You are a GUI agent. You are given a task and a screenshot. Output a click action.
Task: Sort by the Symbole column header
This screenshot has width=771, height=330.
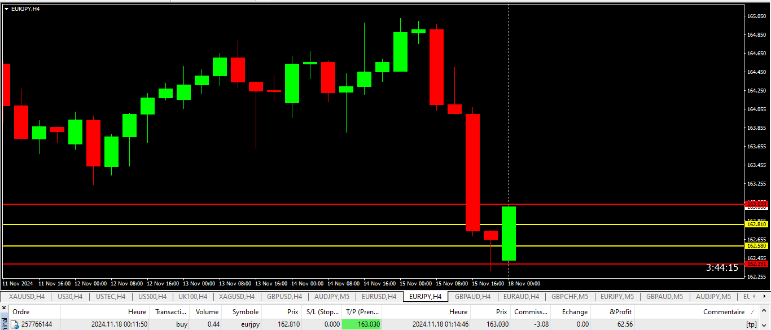pyautogui.click(x=242, y=312)
